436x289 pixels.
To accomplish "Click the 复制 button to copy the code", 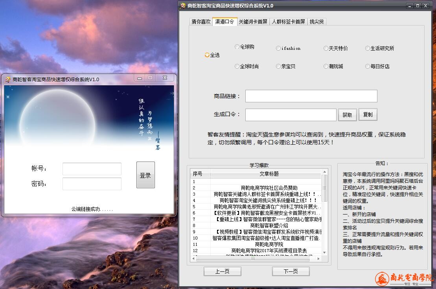I will click(368, 115).
